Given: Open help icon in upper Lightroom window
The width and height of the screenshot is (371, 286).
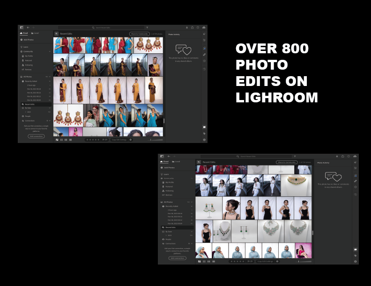Looking at the screenshot, I should (198, 28).
